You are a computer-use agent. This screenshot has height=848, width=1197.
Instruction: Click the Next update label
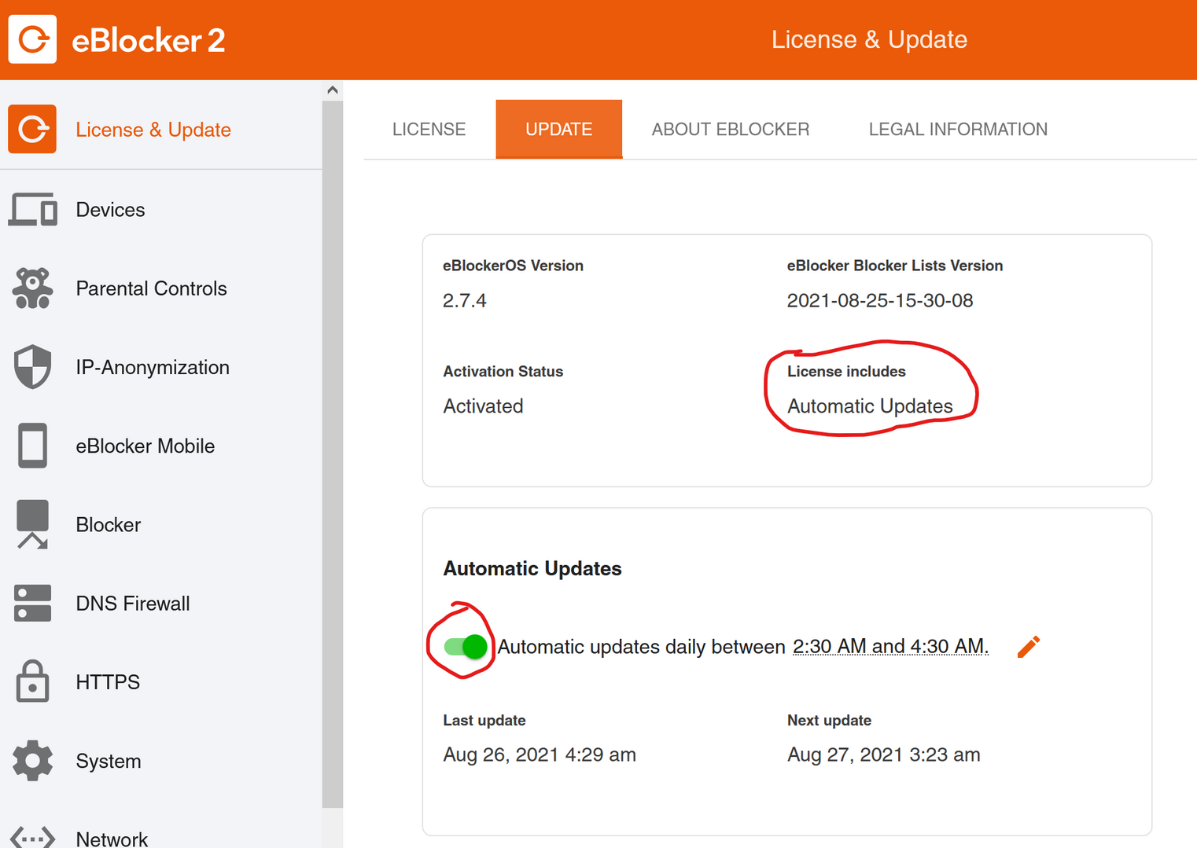[x=829, y=720]
